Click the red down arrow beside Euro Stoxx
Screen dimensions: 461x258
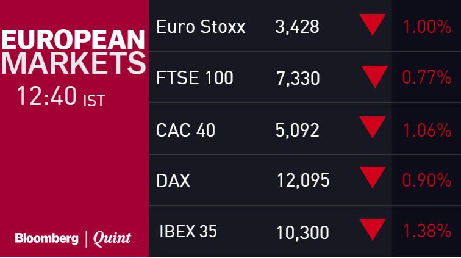373,24
